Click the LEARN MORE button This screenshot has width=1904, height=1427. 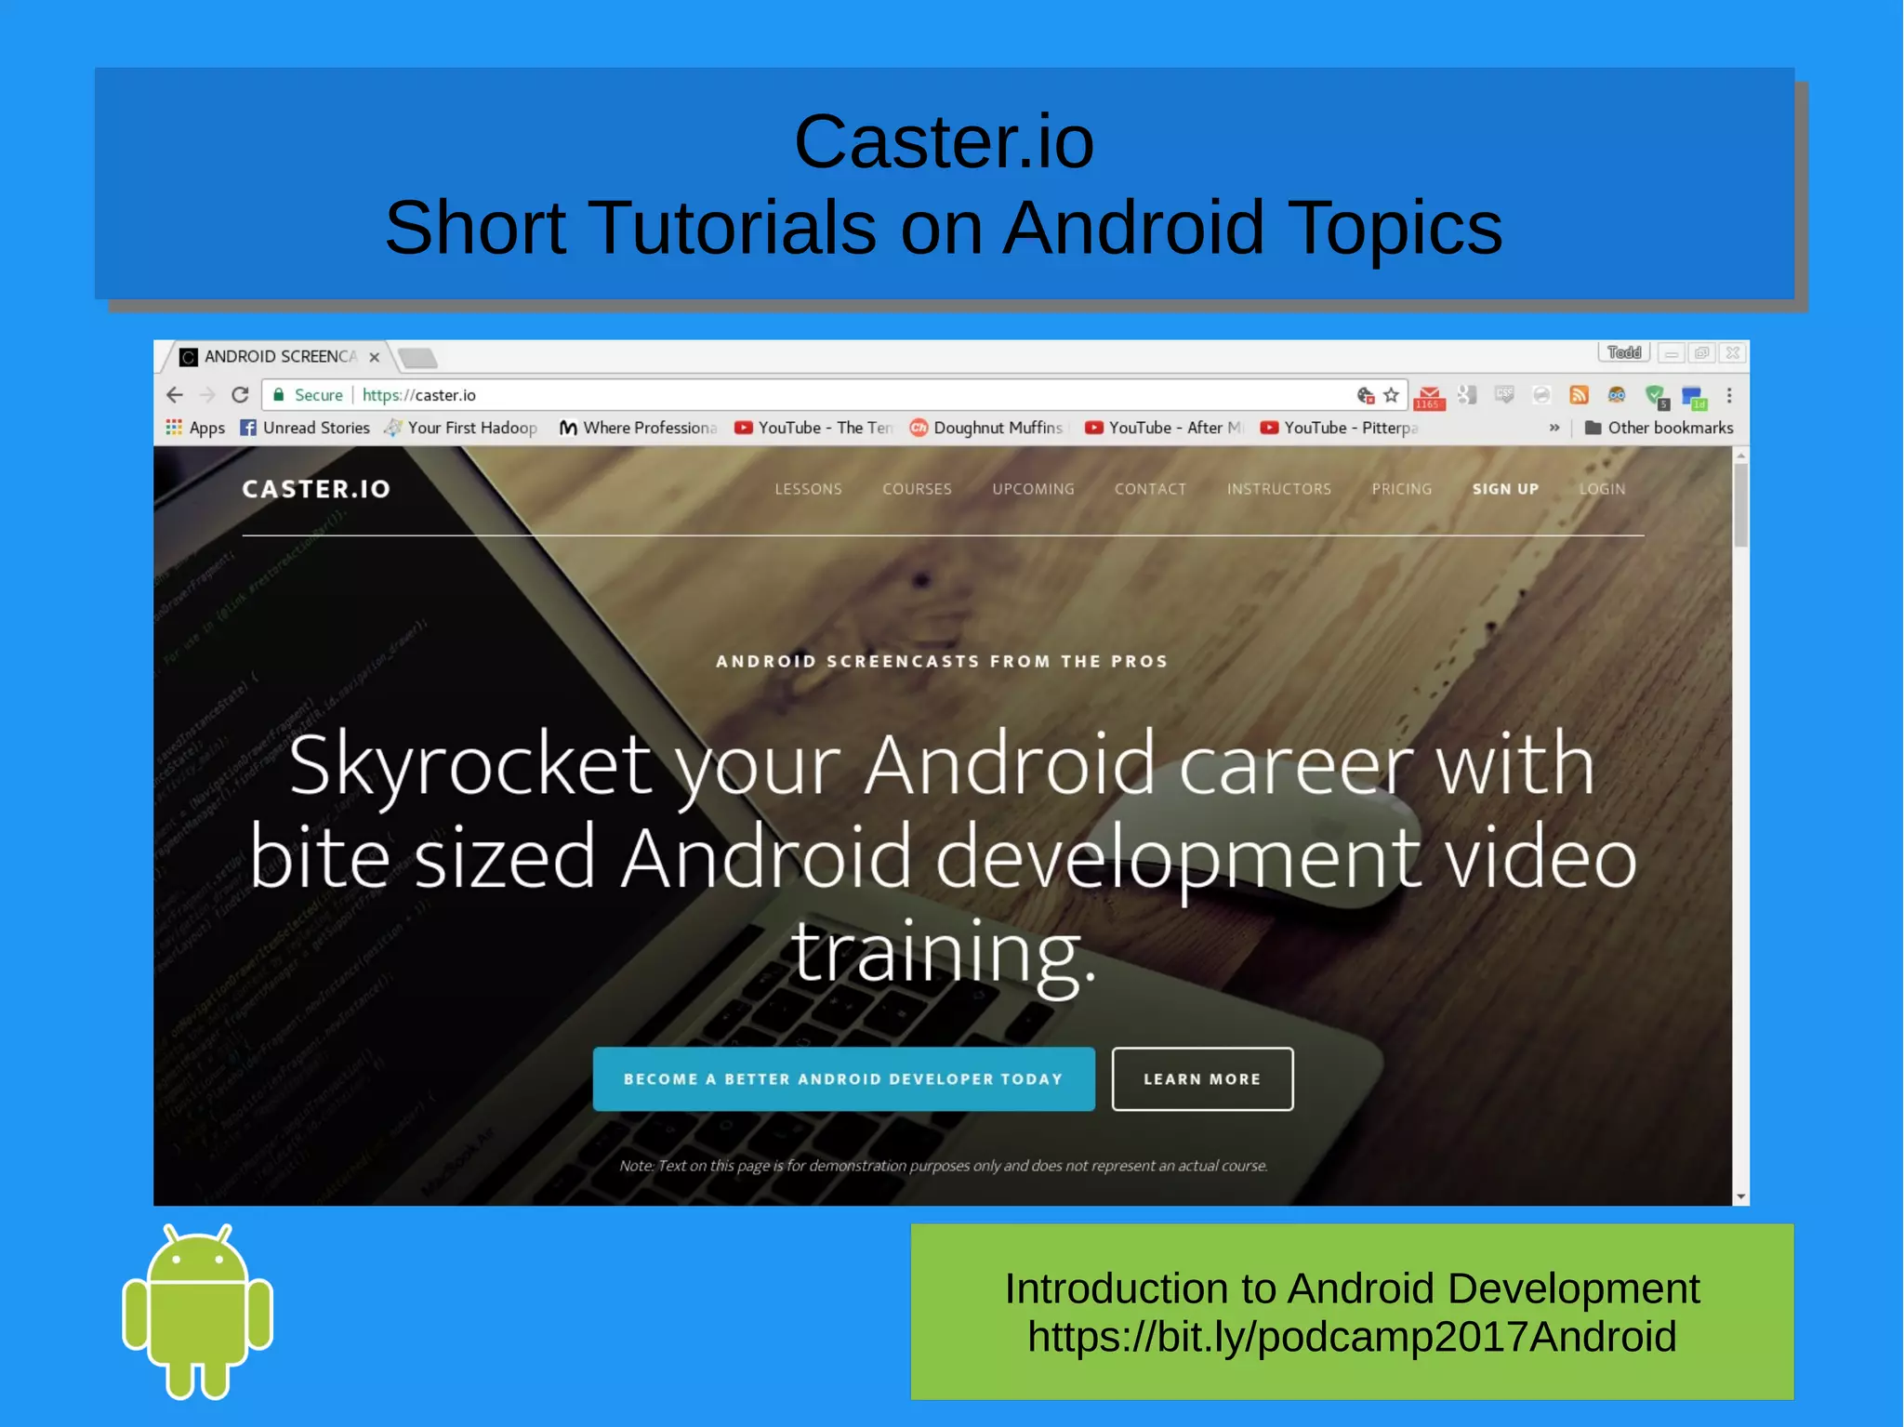[1202, 1078]
